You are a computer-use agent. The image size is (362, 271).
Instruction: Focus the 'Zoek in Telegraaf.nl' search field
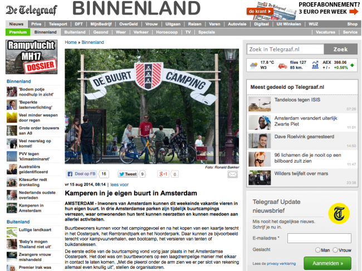(285, 49)
